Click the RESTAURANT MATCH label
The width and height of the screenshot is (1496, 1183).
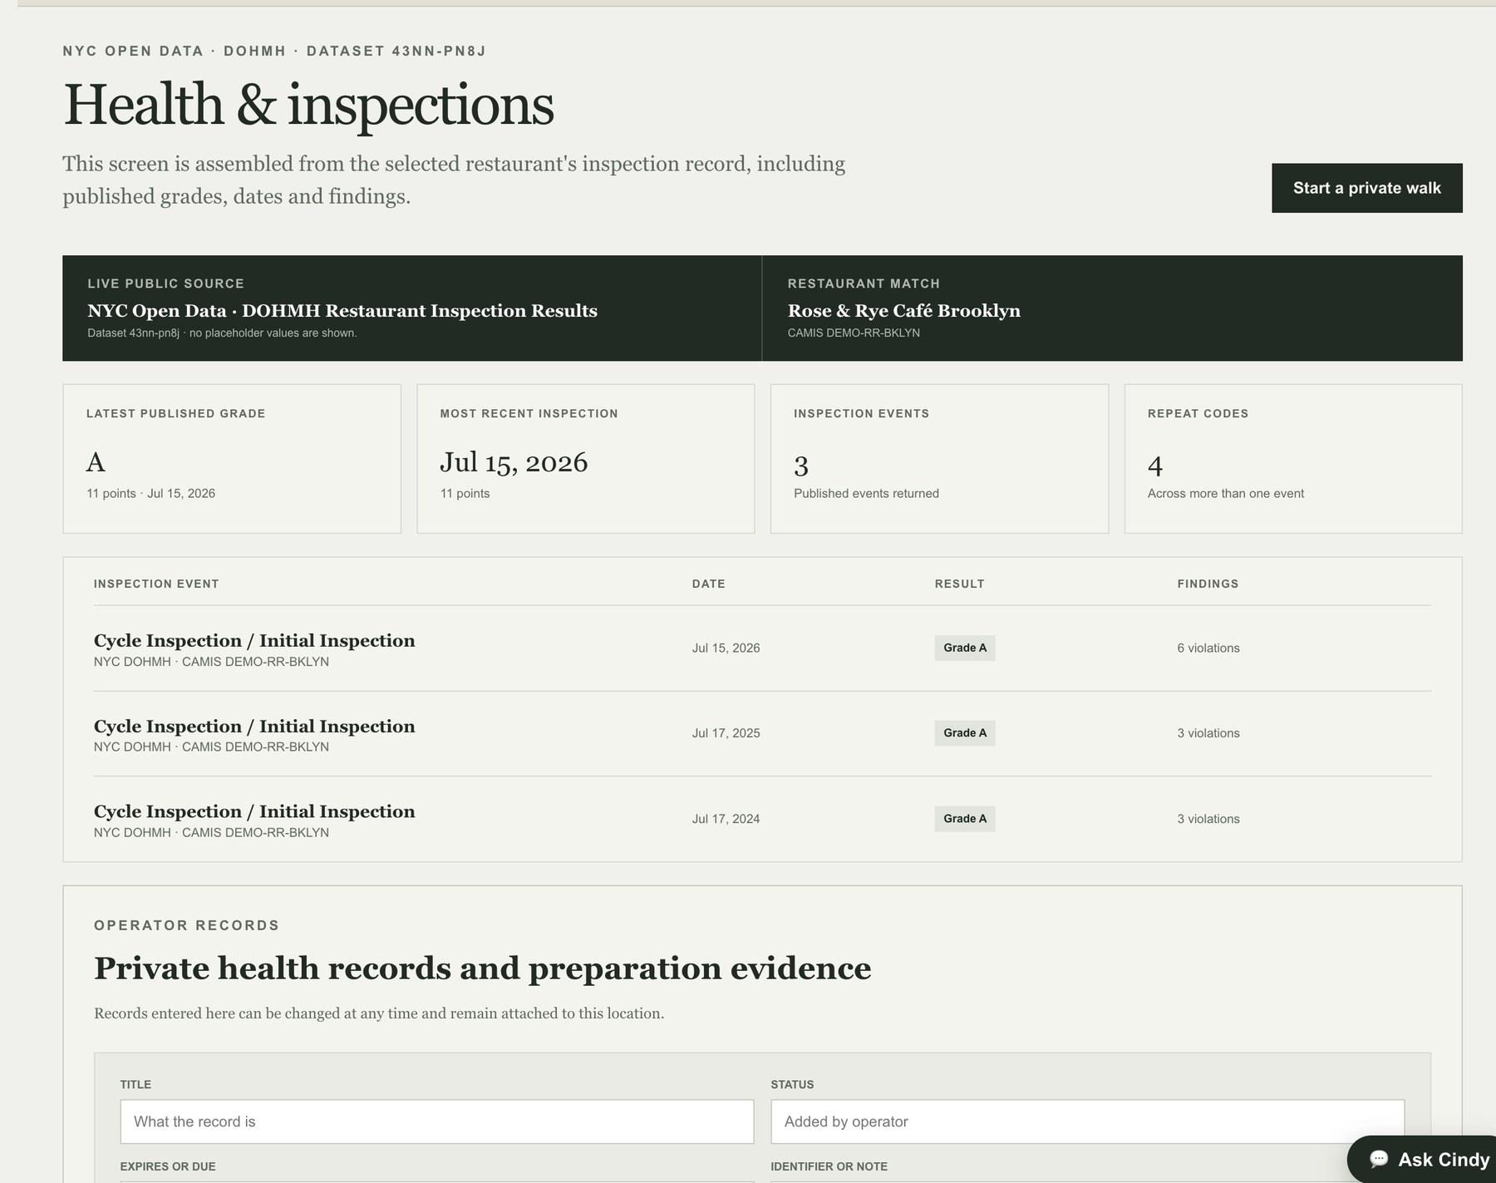coord(864,283)
